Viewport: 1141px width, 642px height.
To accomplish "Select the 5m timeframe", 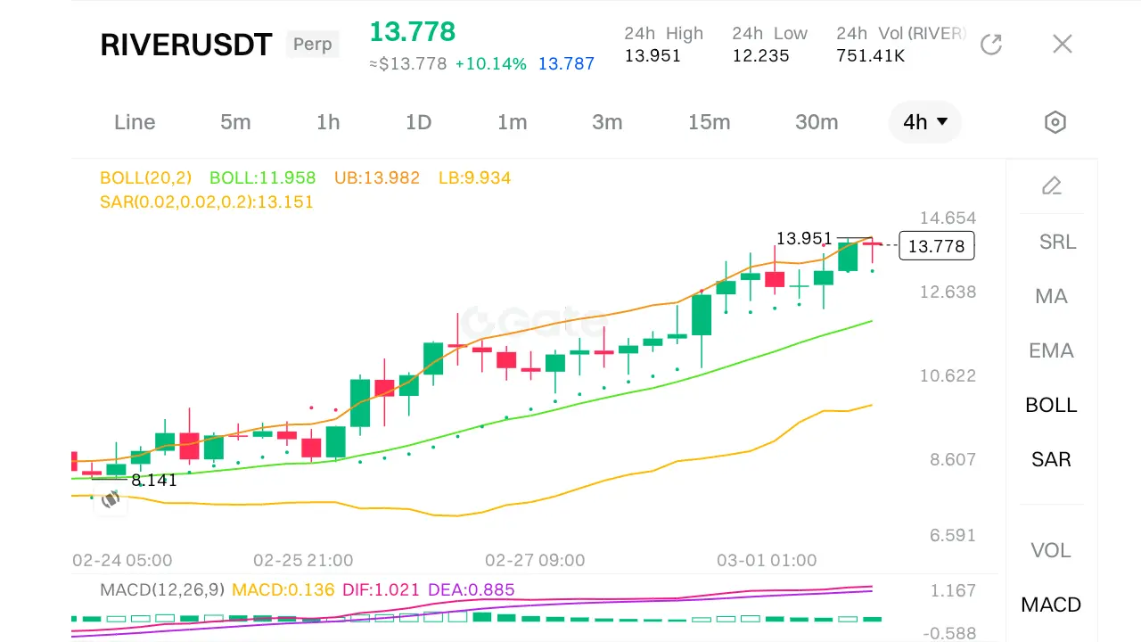I will [235, 122].
